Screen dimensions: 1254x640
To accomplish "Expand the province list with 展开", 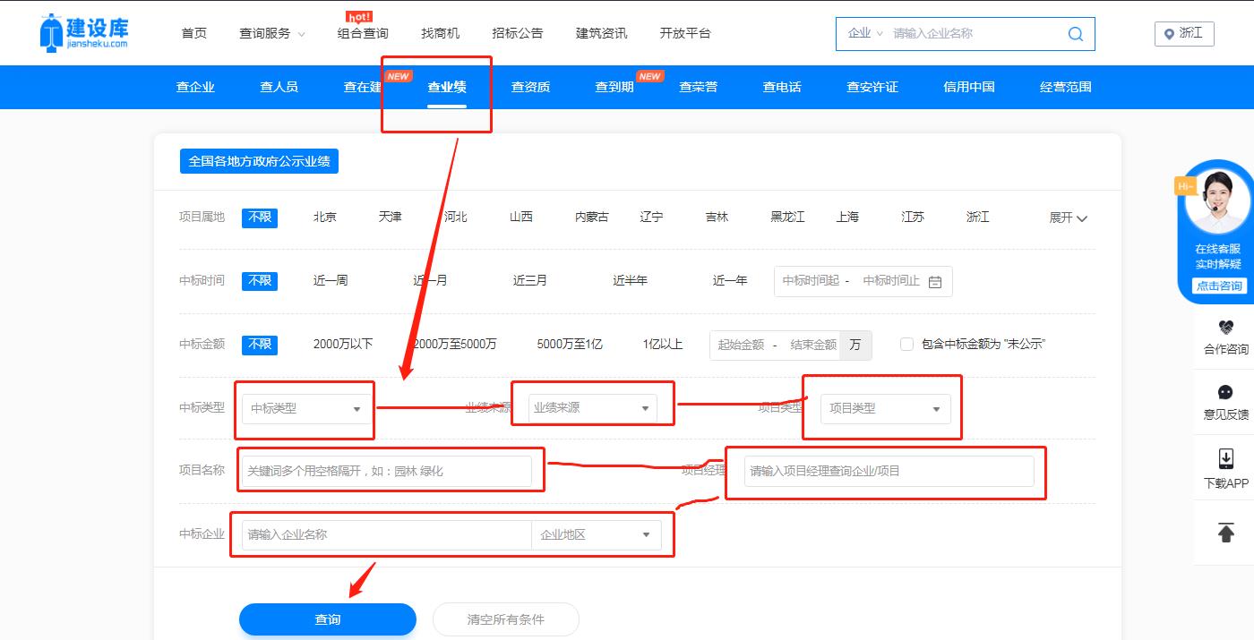I will (x=1068, y=218).
